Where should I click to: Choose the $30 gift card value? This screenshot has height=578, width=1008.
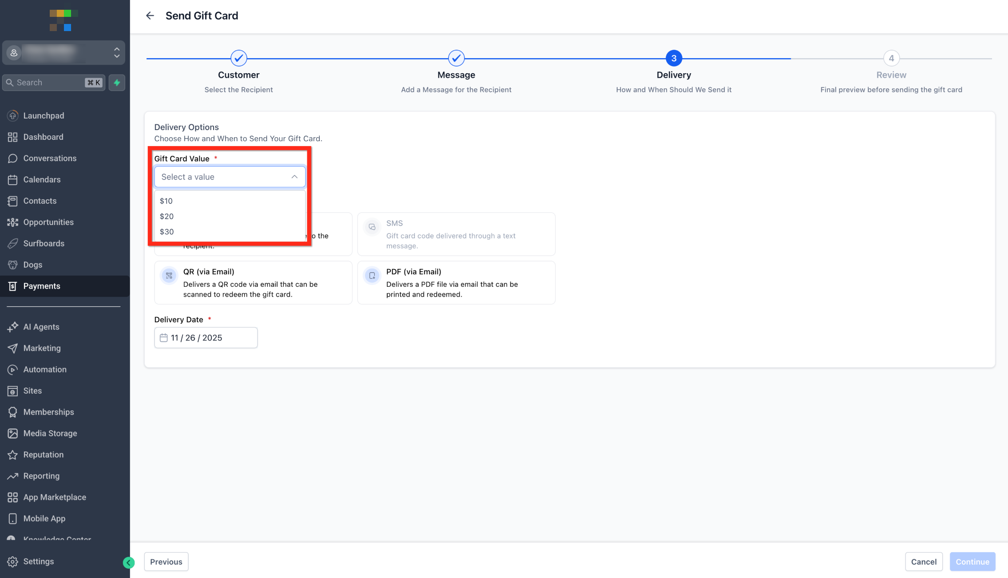tap(230, 232)
